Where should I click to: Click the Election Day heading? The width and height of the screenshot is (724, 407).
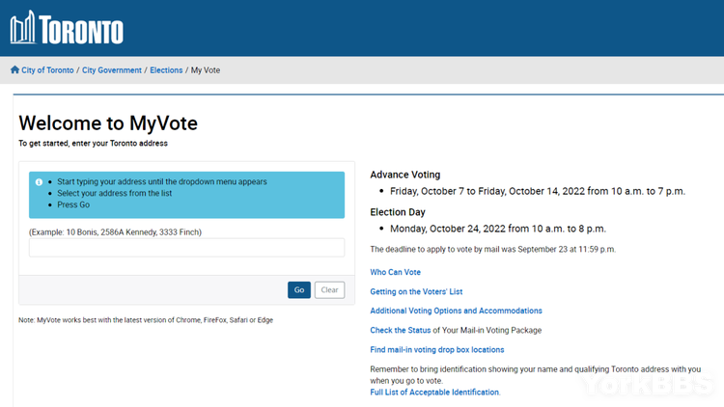point(398,212)
